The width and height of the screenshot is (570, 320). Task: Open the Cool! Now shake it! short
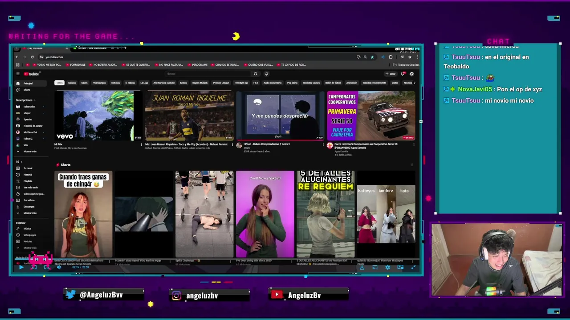tap(265, 214)
